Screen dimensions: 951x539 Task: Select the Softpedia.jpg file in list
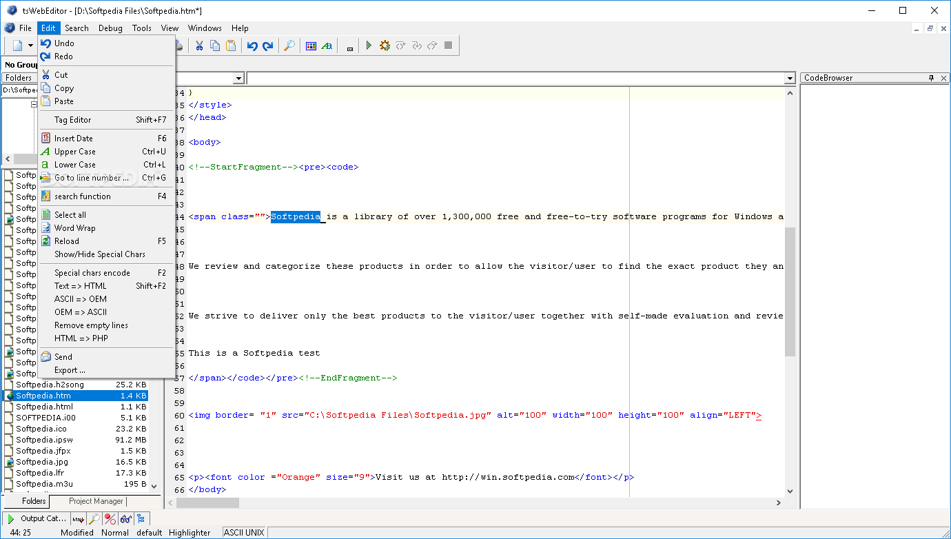pyautogui.click(x=76, y=462)
